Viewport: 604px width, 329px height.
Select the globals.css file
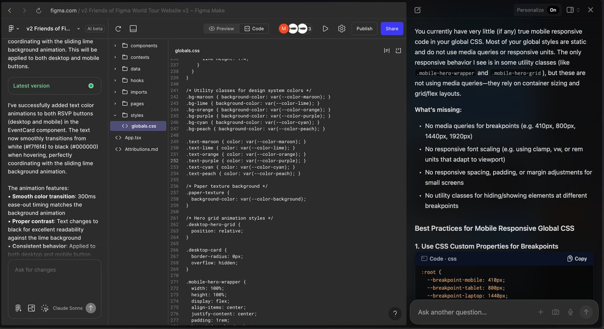138,126
